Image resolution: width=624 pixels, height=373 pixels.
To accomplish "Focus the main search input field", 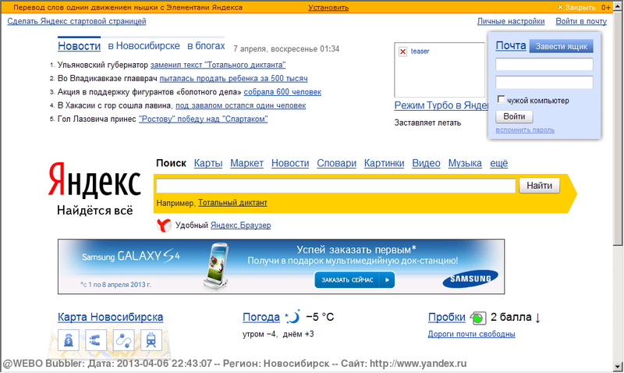I will 336,186.
